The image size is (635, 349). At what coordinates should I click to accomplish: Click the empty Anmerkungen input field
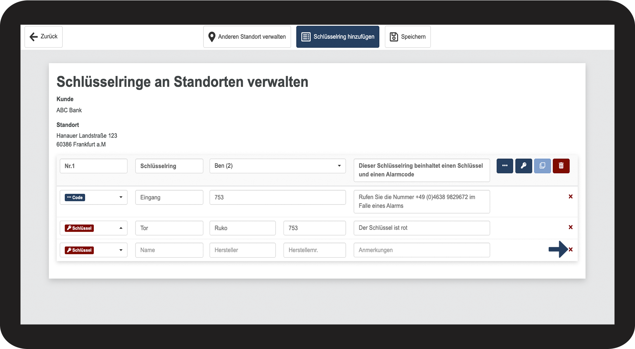[422, 250]
